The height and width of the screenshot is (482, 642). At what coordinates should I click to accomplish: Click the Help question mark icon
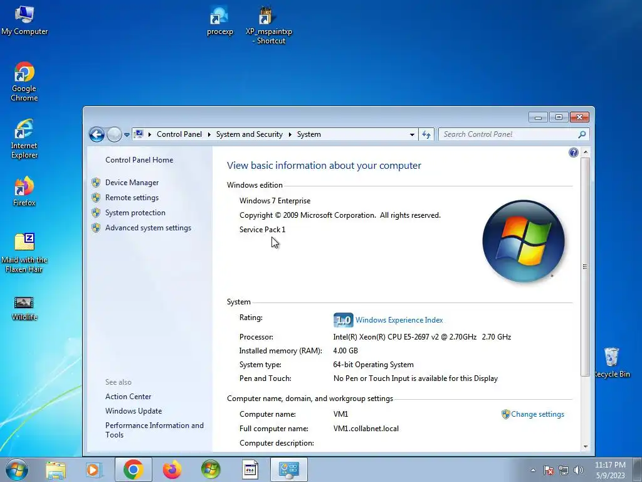(x=573, y=153)
